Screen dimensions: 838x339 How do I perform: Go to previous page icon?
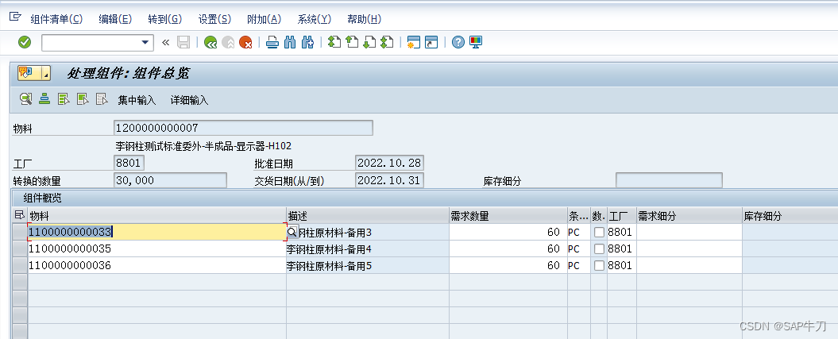click(x=352, y=42)
